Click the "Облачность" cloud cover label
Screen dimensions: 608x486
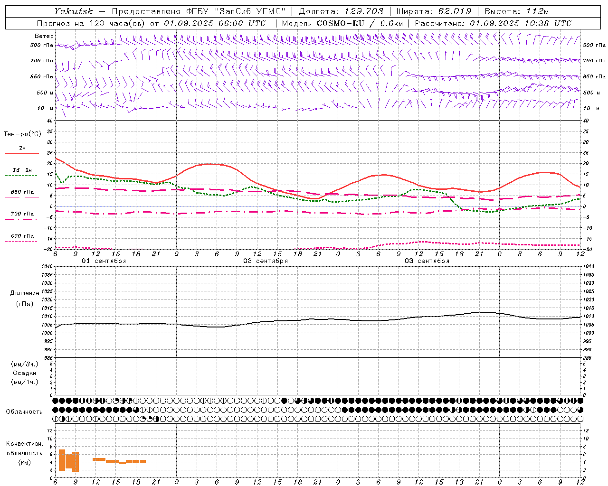click(24, 412)
